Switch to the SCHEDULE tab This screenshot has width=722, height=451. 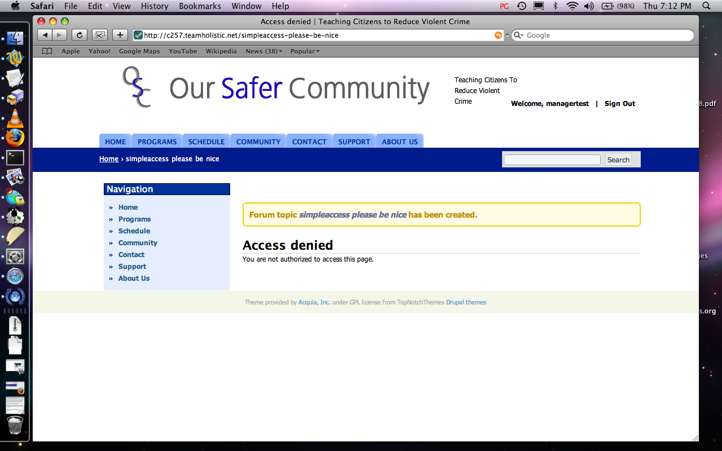point(206,142)
